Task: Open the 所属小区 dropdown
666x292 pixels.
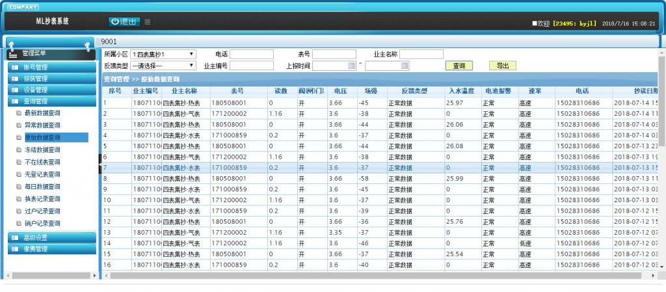Action: [163, 54]
